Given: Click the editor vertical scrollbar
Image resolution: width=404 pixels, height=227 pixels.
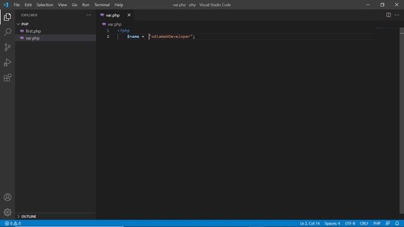Looking at the screenshot, I should coord(401,121).
